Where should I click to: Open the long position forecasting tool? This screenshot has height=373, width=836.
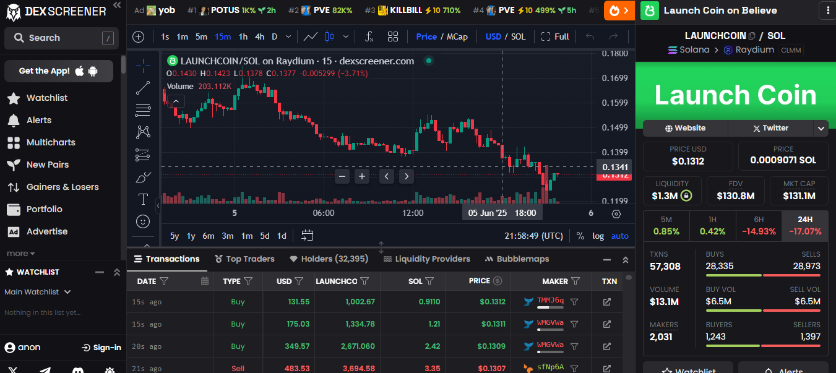pyautogui.click(x=143, y=155)
